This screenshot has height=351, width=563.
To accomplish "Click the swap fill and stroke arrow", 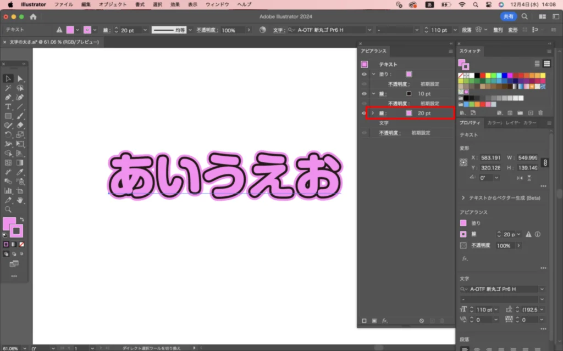I will [x=22, y=219].
